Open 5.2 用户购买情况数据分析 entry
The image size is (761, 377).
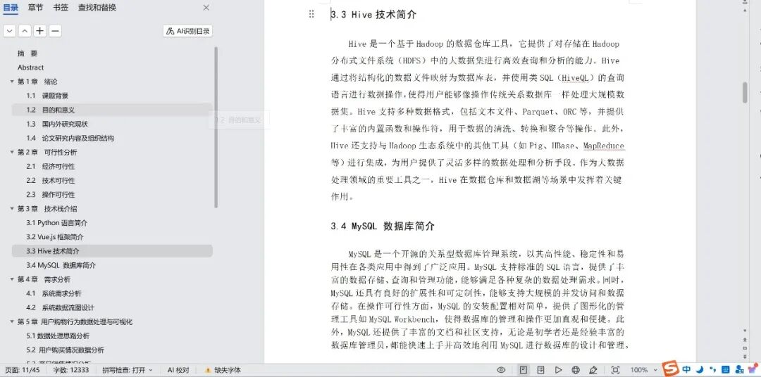pyautogui.click(x=65, y=350)
